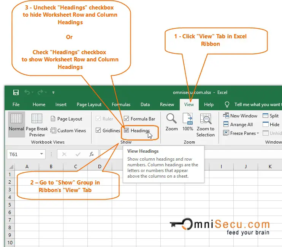
Task: Open the Name Box dropdown arrow
Action: pos(41,154)
